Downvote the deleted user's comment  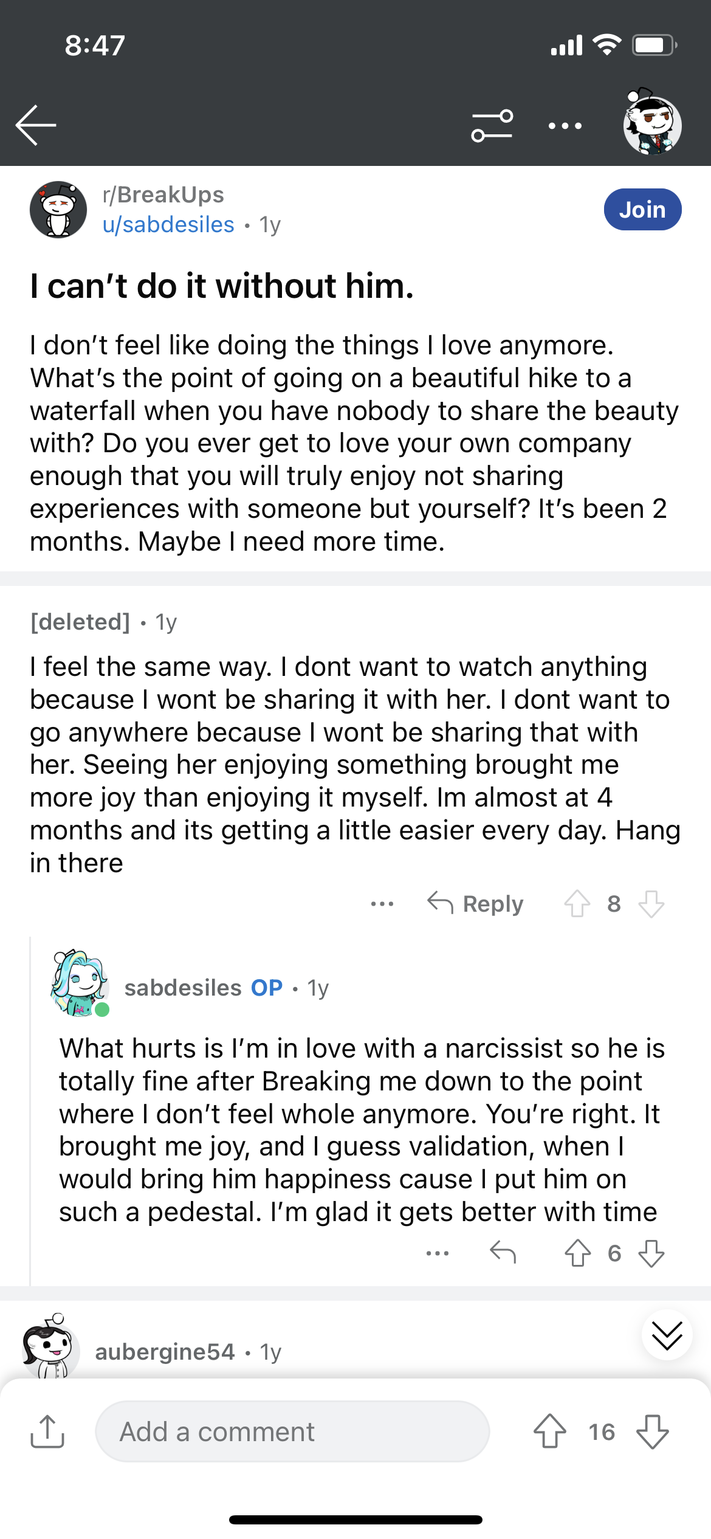tap(651, 904)
